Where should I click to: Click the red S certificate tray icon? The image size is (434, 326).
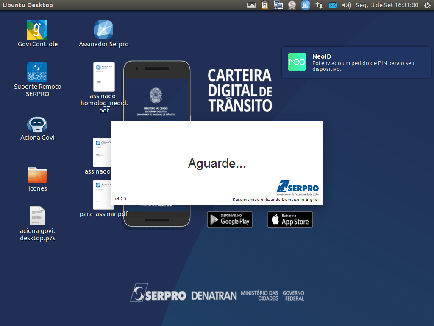tap(292, 5)
